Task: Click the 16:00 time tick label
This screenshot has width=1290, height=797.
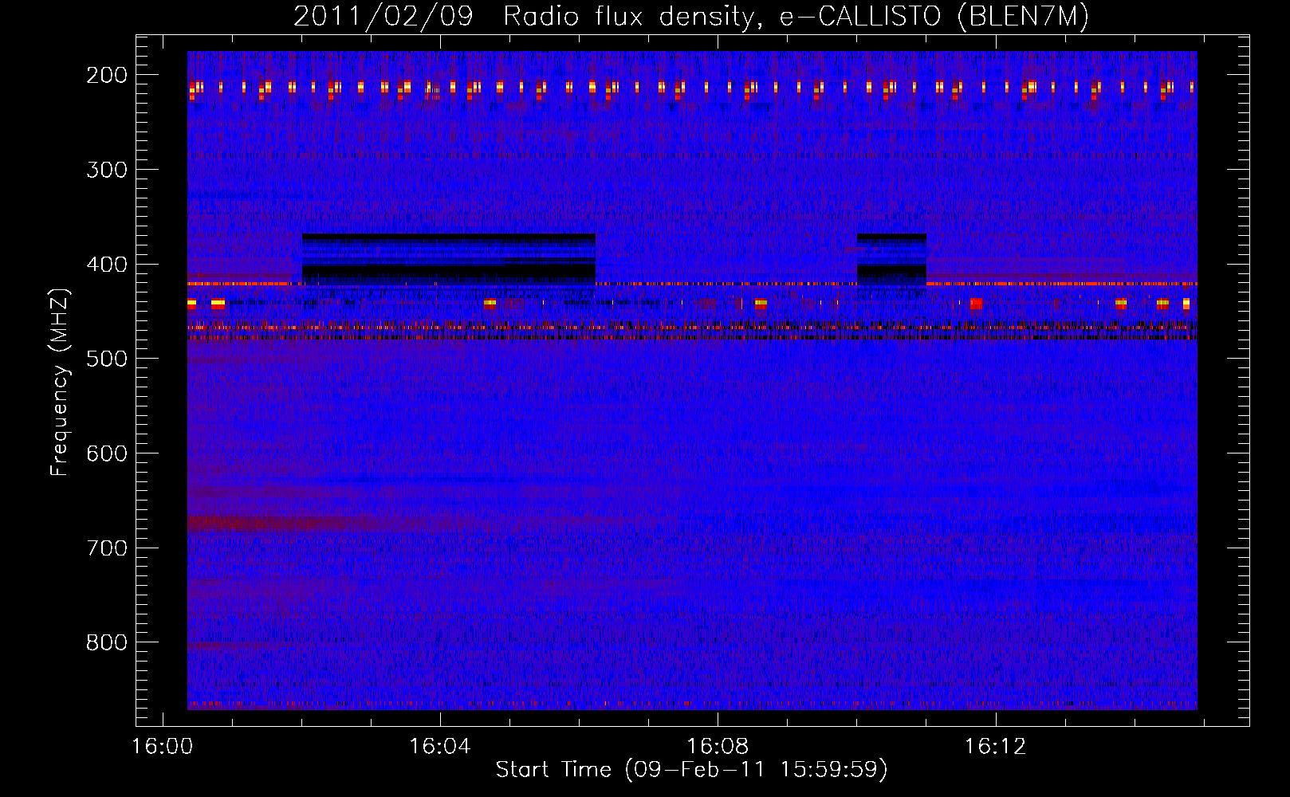Action: [x=163, y=747]
